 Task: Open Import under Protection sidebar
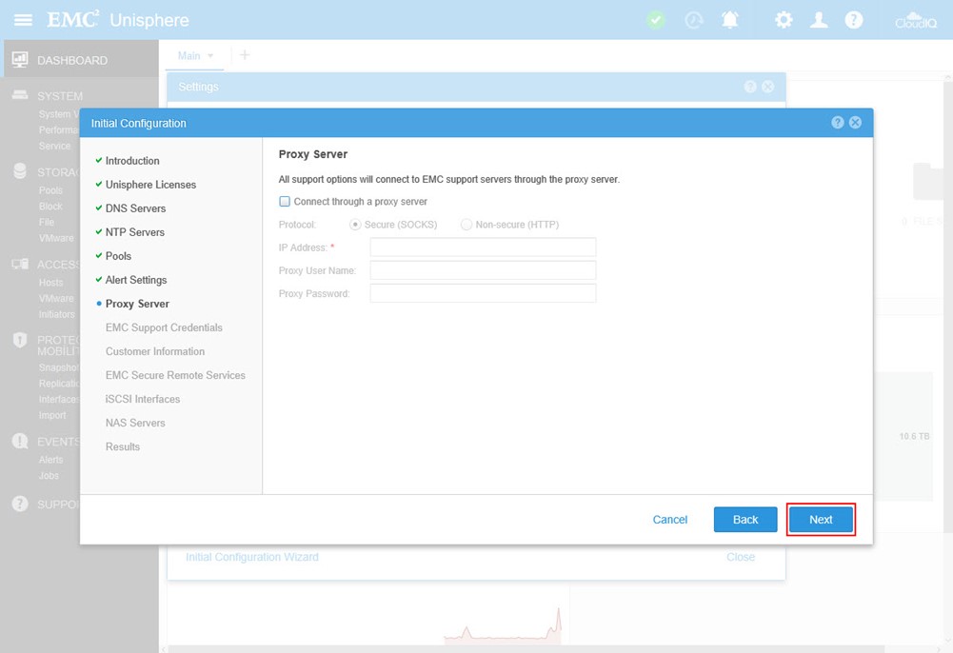[52, 415]
